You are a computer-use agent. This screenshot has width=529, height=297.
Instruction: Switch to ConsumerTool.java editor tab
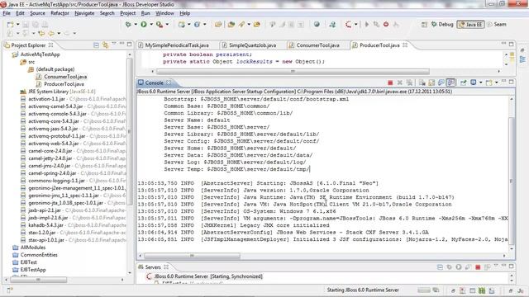pos(314,45)
